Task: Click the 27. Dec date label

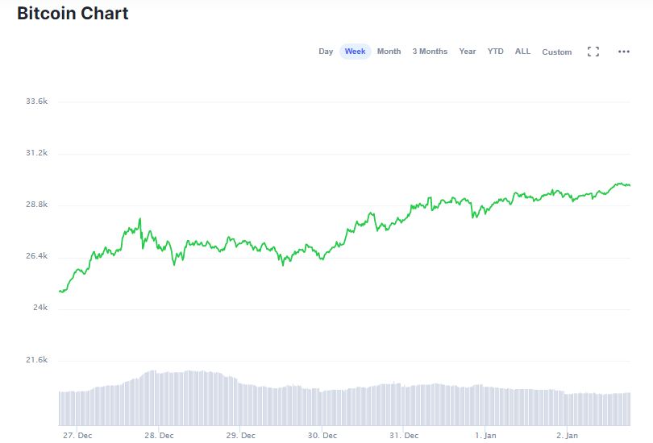Action: [x=77, y=436]
